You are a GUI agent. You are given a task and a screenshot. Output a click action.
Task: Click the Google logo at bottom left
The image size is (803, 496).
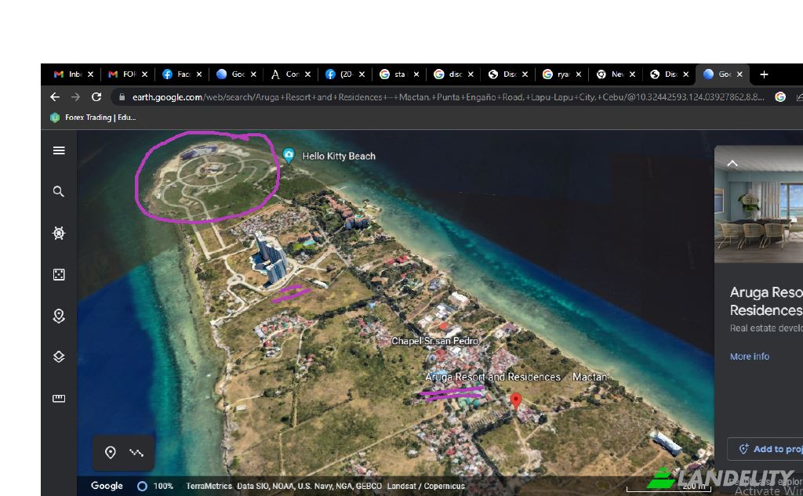(107, 486)
